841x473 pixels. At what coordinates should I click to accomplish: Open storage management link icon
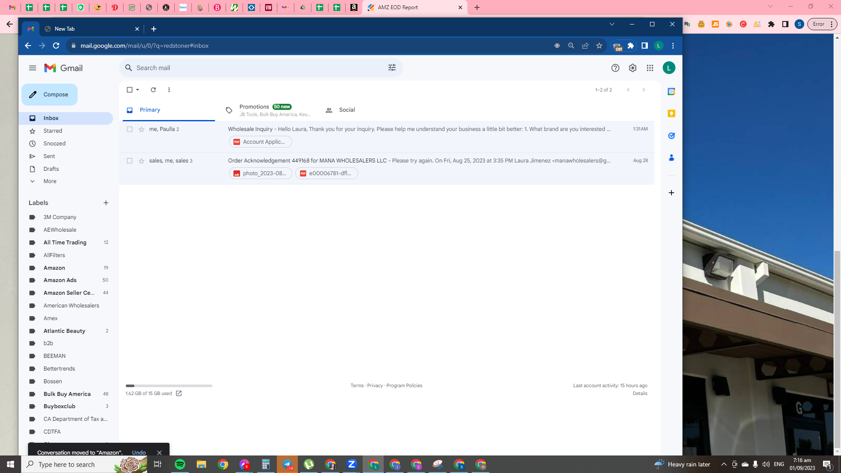(x=179, y=393)
